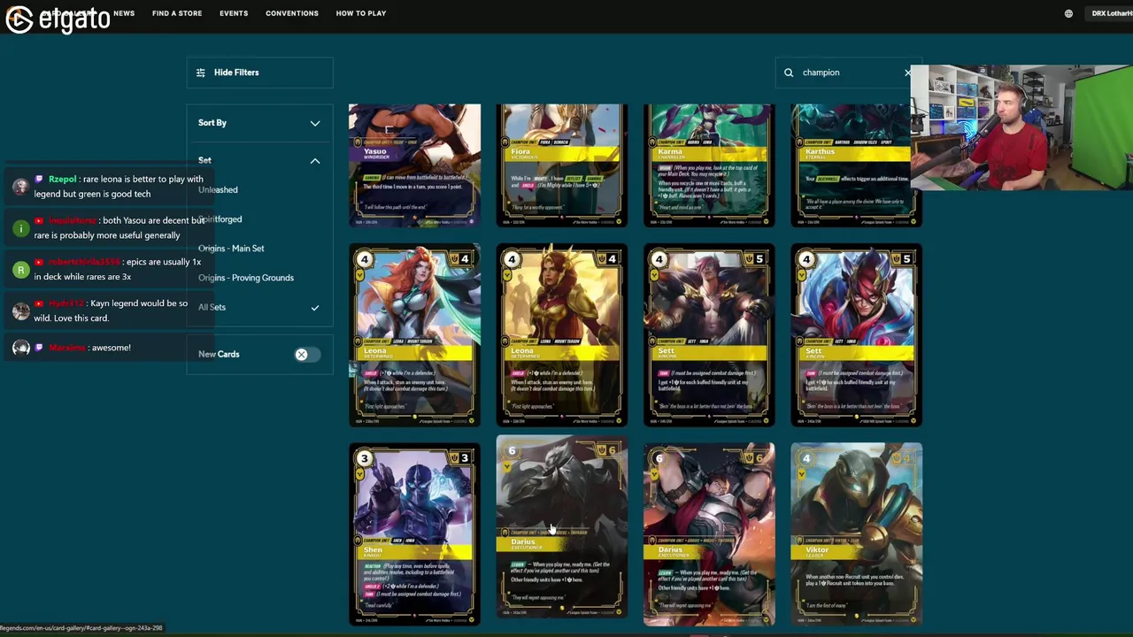Image resolution: width=1133 pixels, height=637 pixels.
Task: Open CONVENTIONS in the top nav
Action: [x=292, y=13]
